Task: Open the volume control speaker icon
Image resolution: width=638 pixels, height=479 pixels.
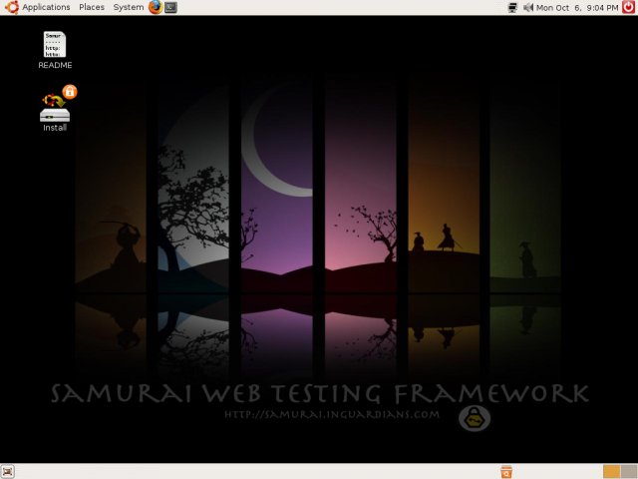Action: 527,7
